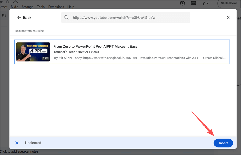
Task: Open the Tools menu
Action: 41,7
